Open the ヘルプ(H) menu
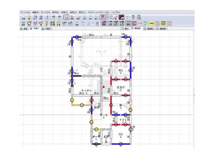This screenshot has width=214, height=151. point(116,12)
